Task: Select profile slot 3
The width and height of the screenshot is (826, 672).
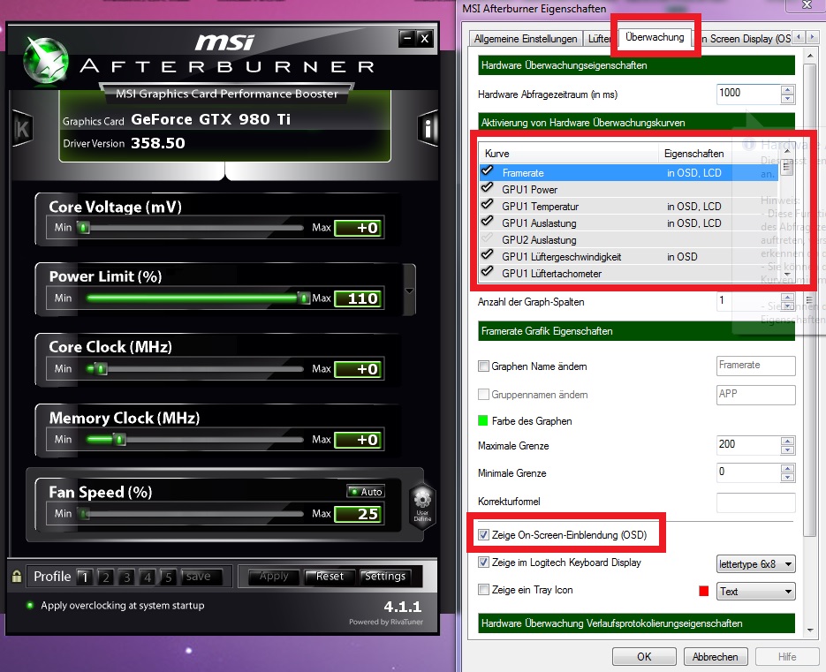Action: click(x=126, y=578)
